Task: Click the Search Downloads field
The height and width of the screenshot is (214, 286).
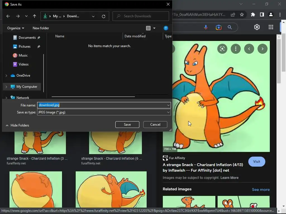Action: pos(141,16)
